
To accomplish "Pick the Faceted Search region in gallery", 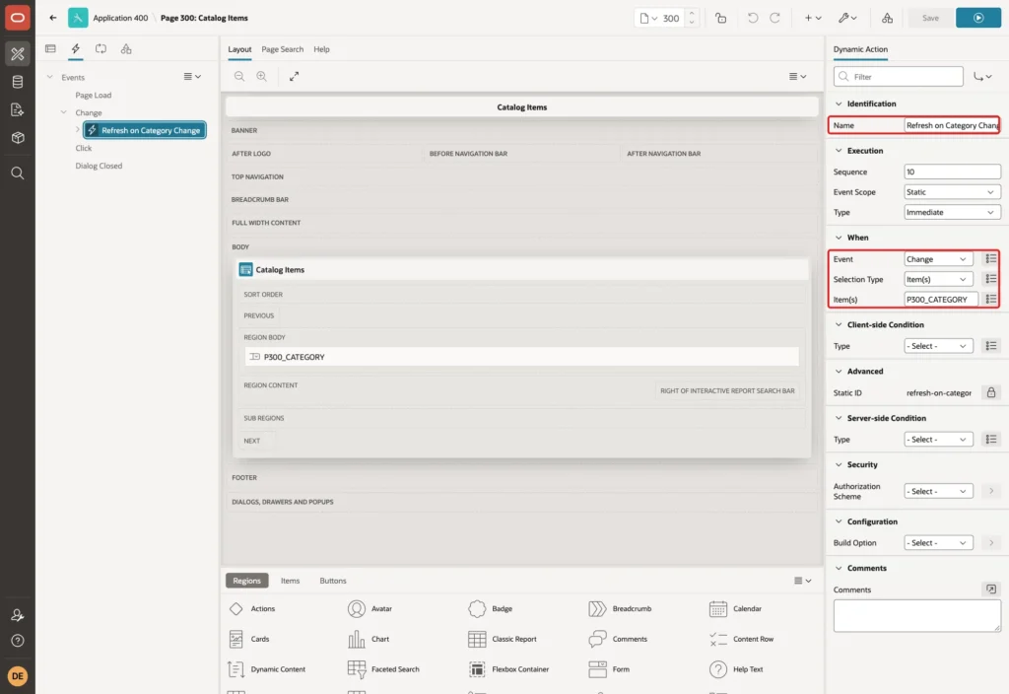I will tap(383, 669).
